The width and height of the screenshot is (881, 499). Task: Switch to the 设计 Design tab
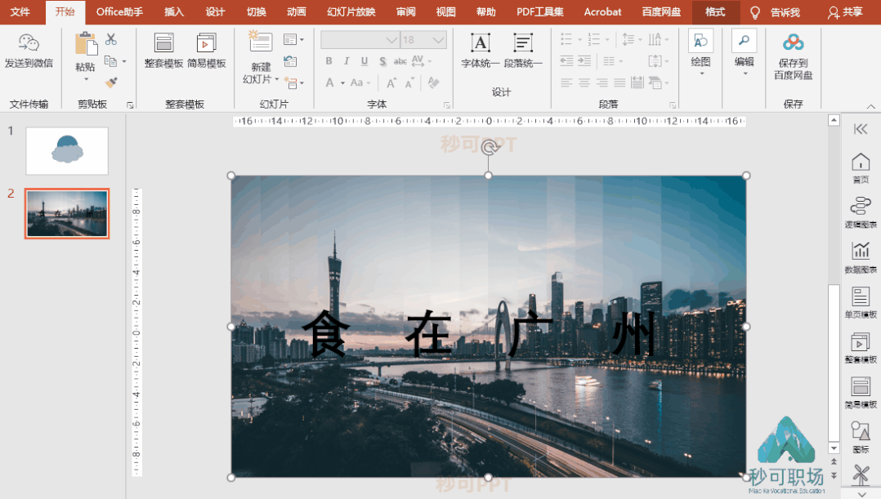pos(215,11)
